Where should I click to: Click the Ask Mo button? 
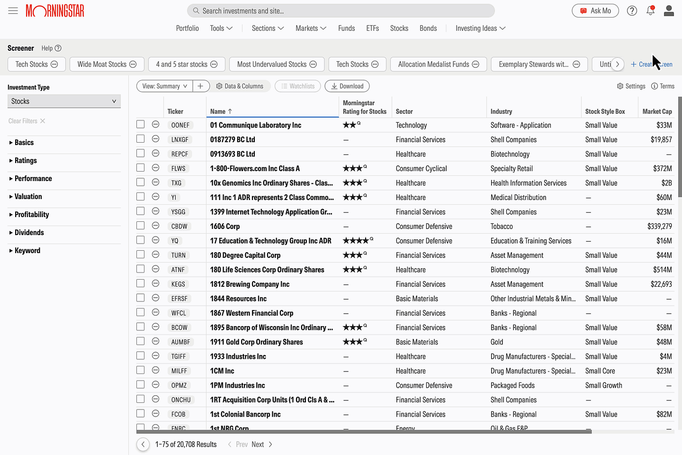click(595, 10)
